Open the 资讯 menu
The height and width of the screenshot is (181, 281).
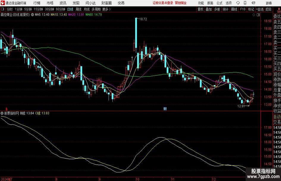click(x=63, y=3)
